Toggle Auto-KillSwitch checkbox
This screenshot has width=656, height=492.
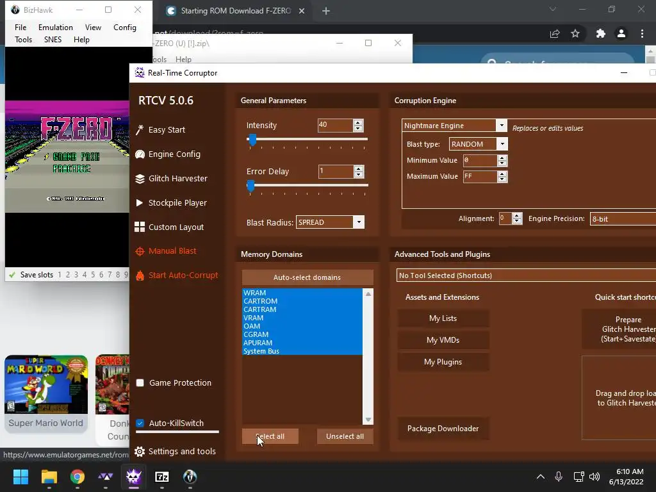140,423
